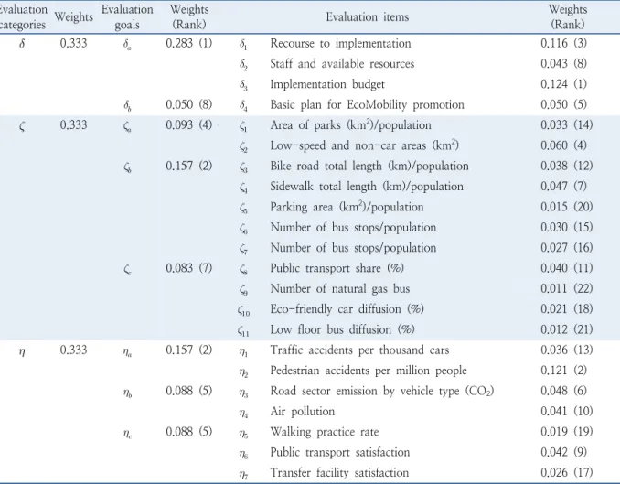This screenshot has height=484, width=620.
Task: Select 'Recourse to implementation' row text
Action: click(x=340, y=43)
